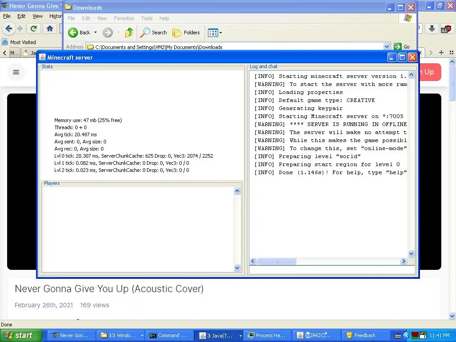Click the Go button in Downloads

tap(402, 46)
